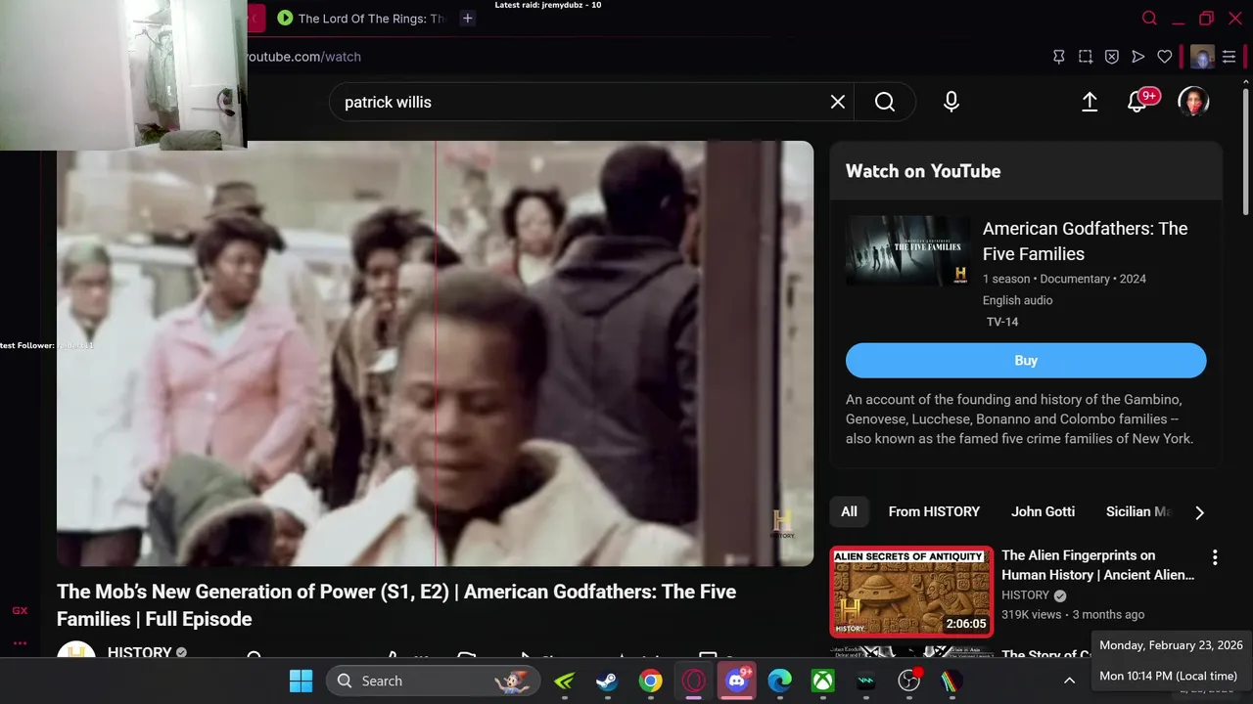The width and height of the screenshot is (1253, 704).
Task: Switch to The Lord Of The Rings tab
Action: tap(360, 19)
